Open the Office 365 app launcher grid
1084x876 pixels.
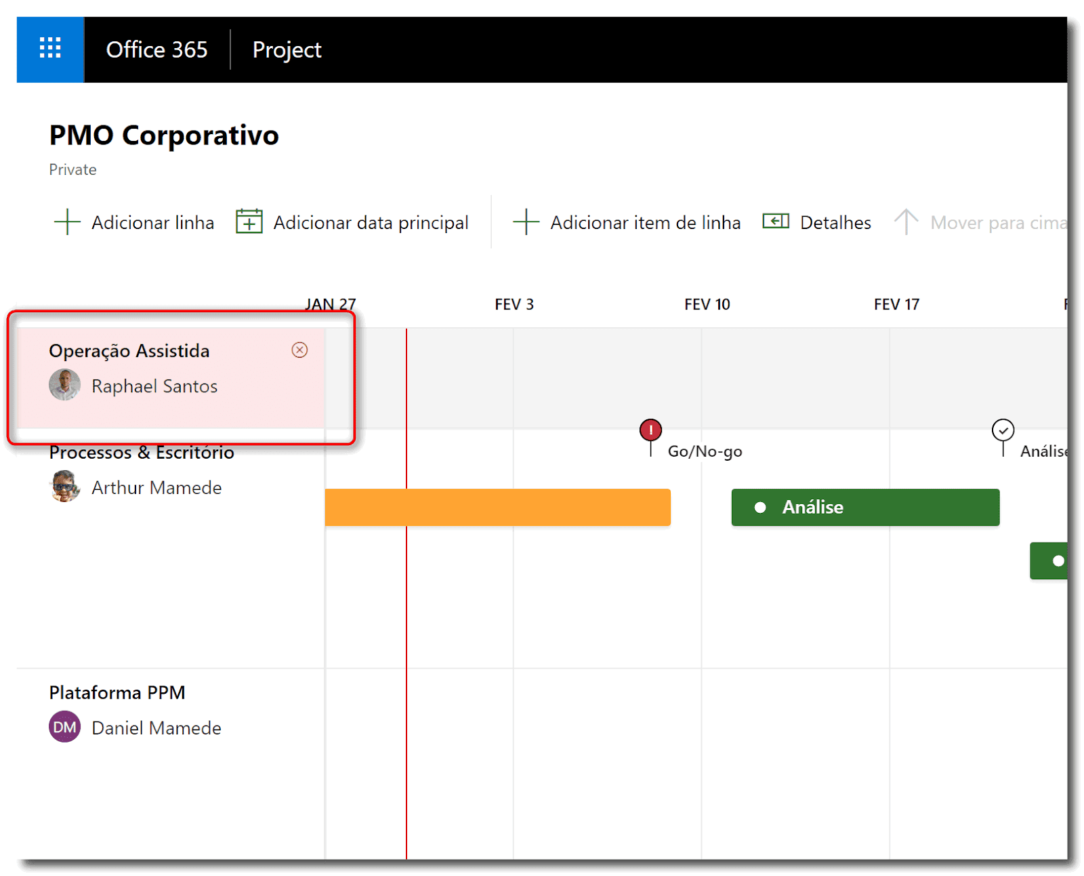pyautogui.click(x=50, y=49)
